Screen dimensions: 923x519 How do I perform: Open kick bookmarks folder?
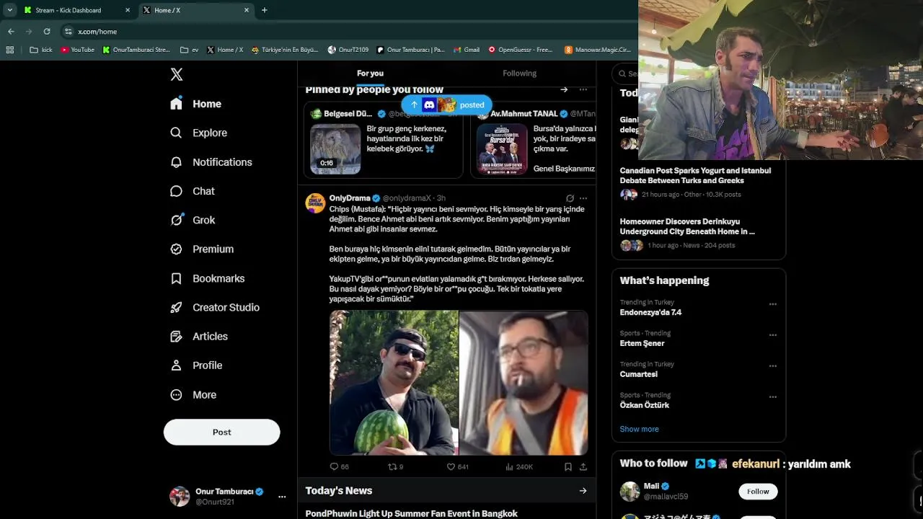pyautogui.click(x=41, y=50)
